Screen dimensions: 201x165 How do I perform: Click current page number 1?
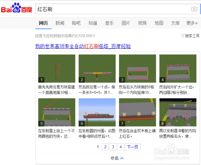pyautogui.click(x=98, y=147)
